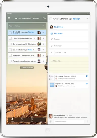Viewport: 97px width, 138px height.
Task: Star the 'Create 3D mock-ups' list row
Action: tap(43, 33)
